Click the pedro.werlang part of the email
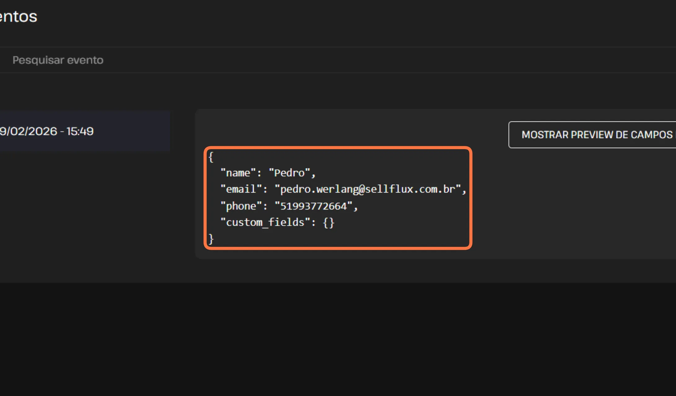676x396 pixels. coord(319,189)
